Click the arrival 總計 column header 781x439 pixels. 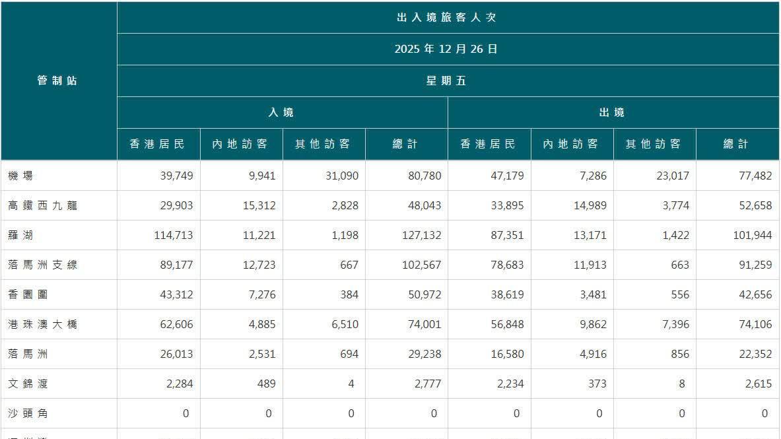pos(406,143)
